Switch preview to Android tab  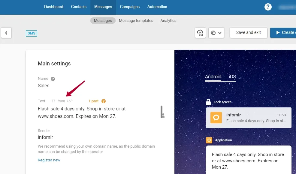click(x=213, y=77)
